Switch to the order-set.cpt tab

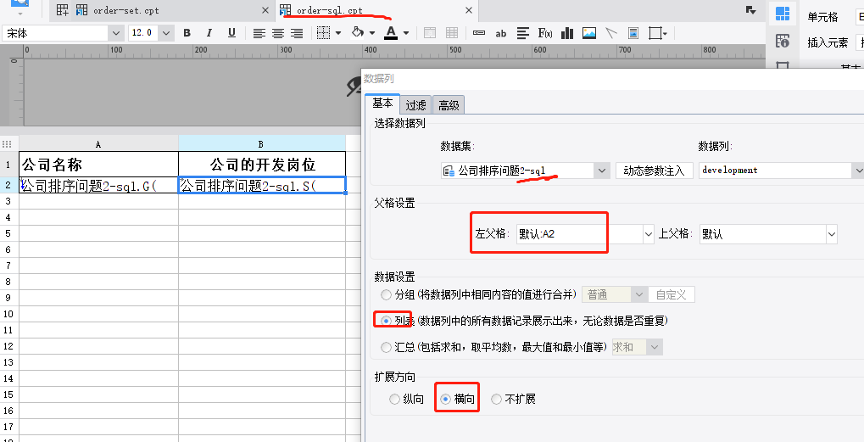tap(163, 10)
